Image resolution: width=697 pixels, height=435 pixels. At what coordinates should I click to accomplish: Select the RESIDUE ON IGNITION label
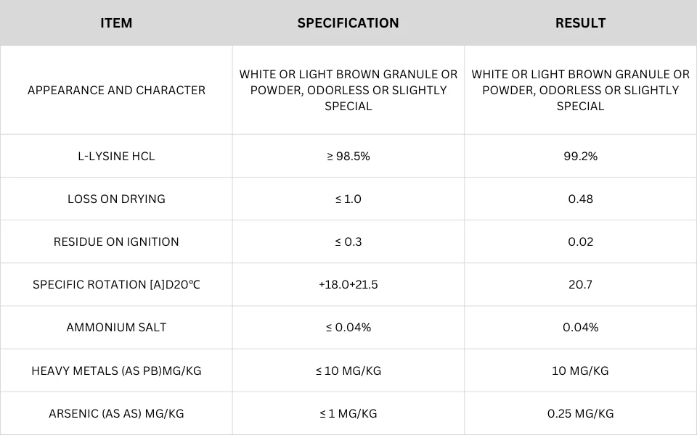(116, 242)
